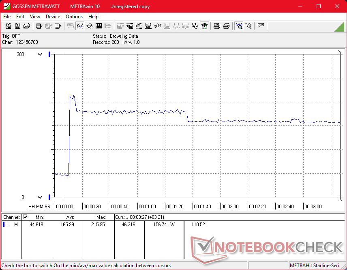
Task: Switch to the table grid view icon
Action: point(99,26)
